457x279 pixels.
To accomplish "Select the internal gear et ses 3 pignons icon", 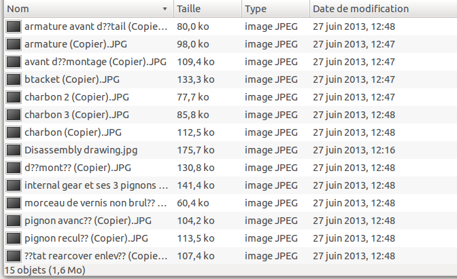I will [14, 185].
